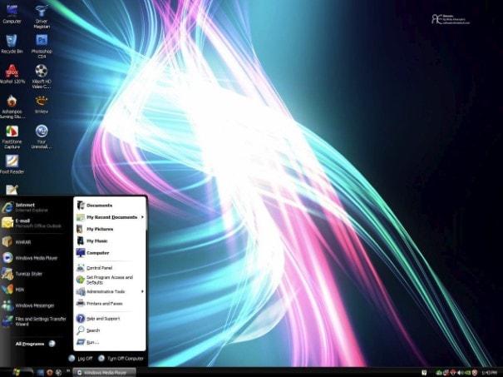Image resolution: width=503 pixels, height=377 pixels.
Task: Open the Recycle Bin desktop icon
Action: (12, 43)
